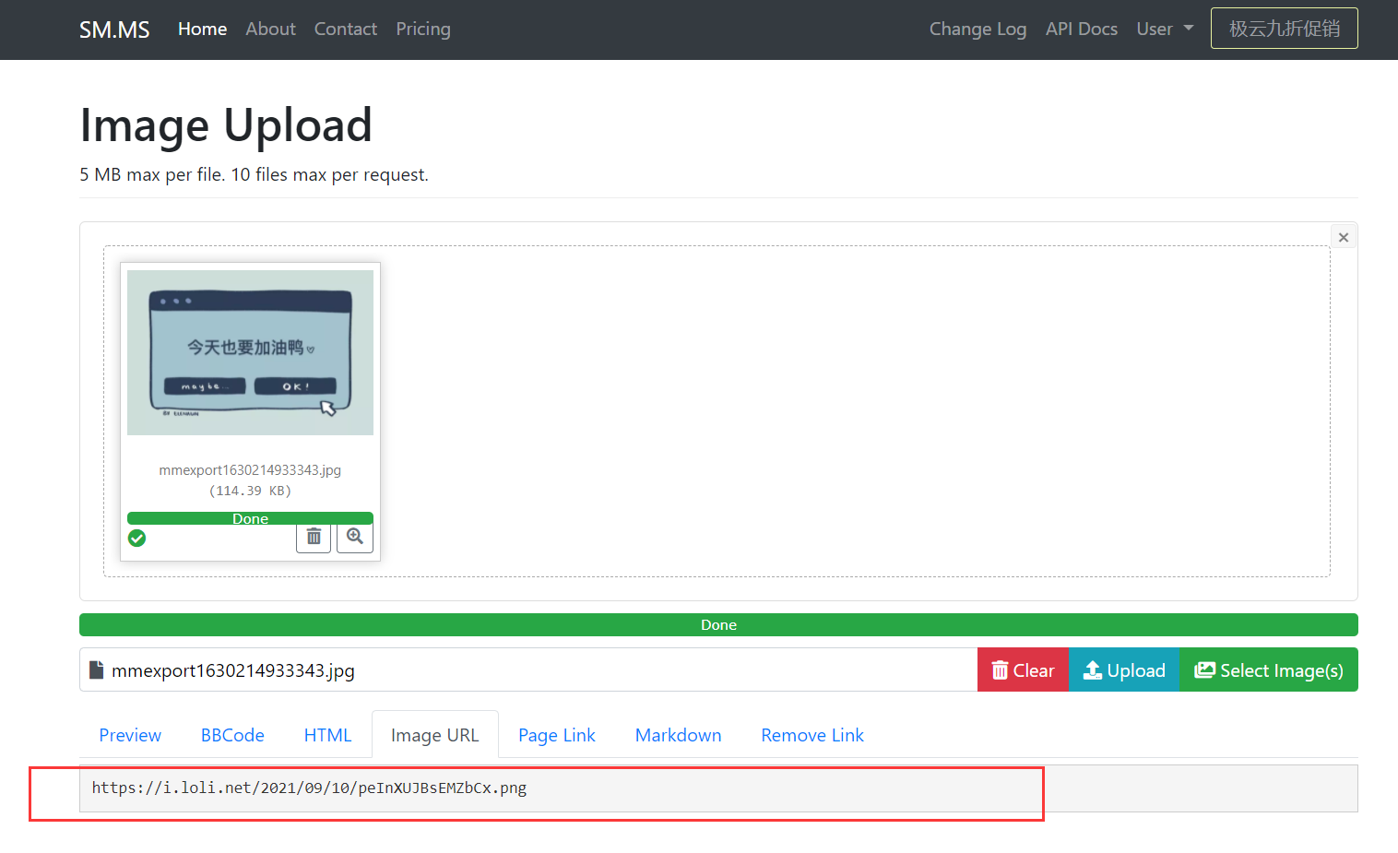Switch to the BBCode tab
This screenshot has height=853, width=1398.
point(232,735)
